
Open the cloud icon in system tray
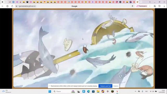tap(139, 91)
